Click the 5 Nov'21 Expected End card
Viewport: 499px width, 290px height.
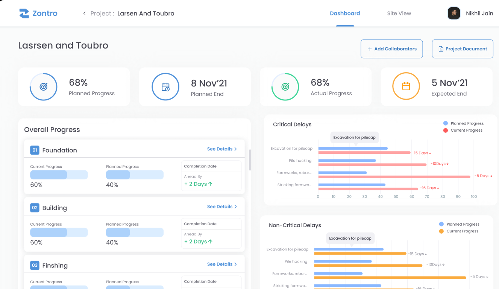point(437,87)
